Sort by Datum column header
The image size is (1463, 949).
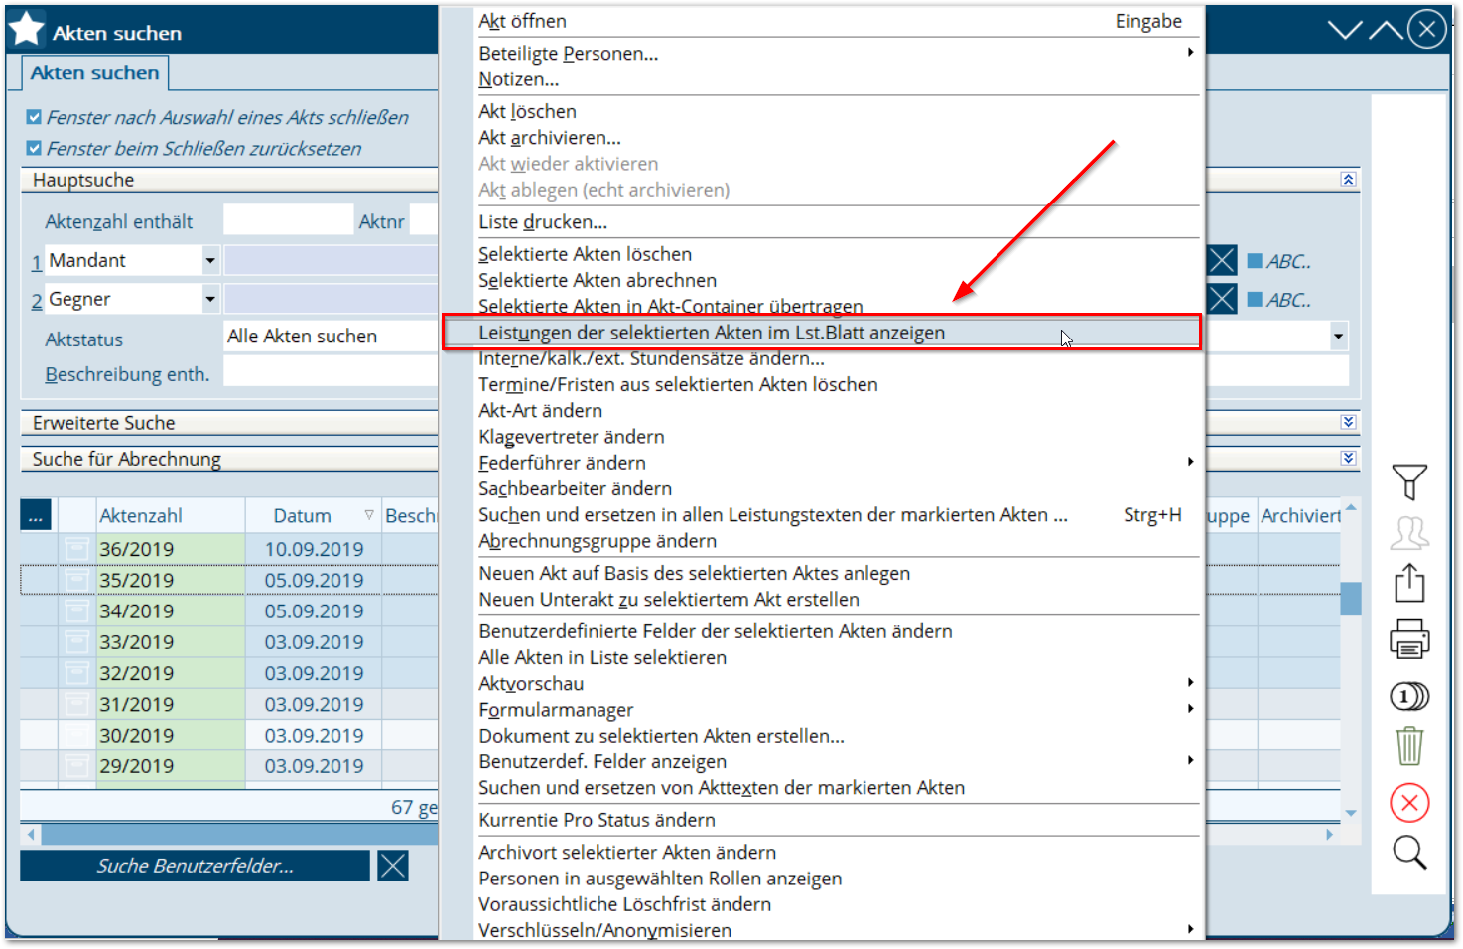313,515
